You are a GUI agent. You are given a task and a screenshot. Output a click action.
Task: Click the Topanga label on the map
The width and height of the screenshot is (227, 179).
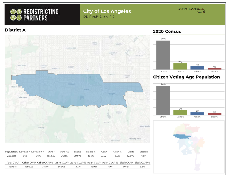tap(41, 128)
